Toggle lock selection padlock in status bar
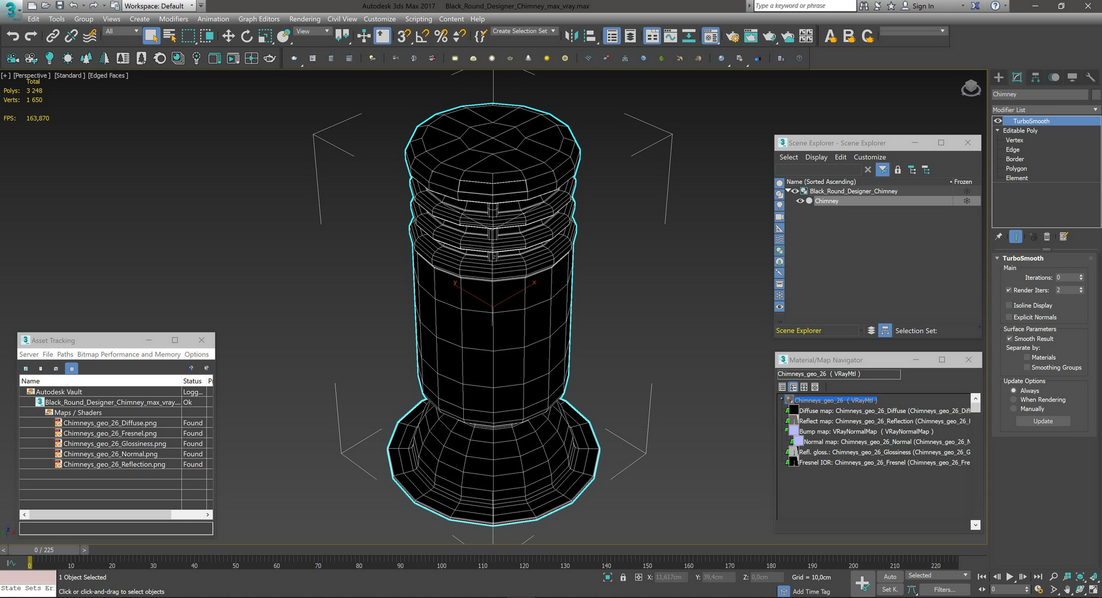 (x=623, y=577)
